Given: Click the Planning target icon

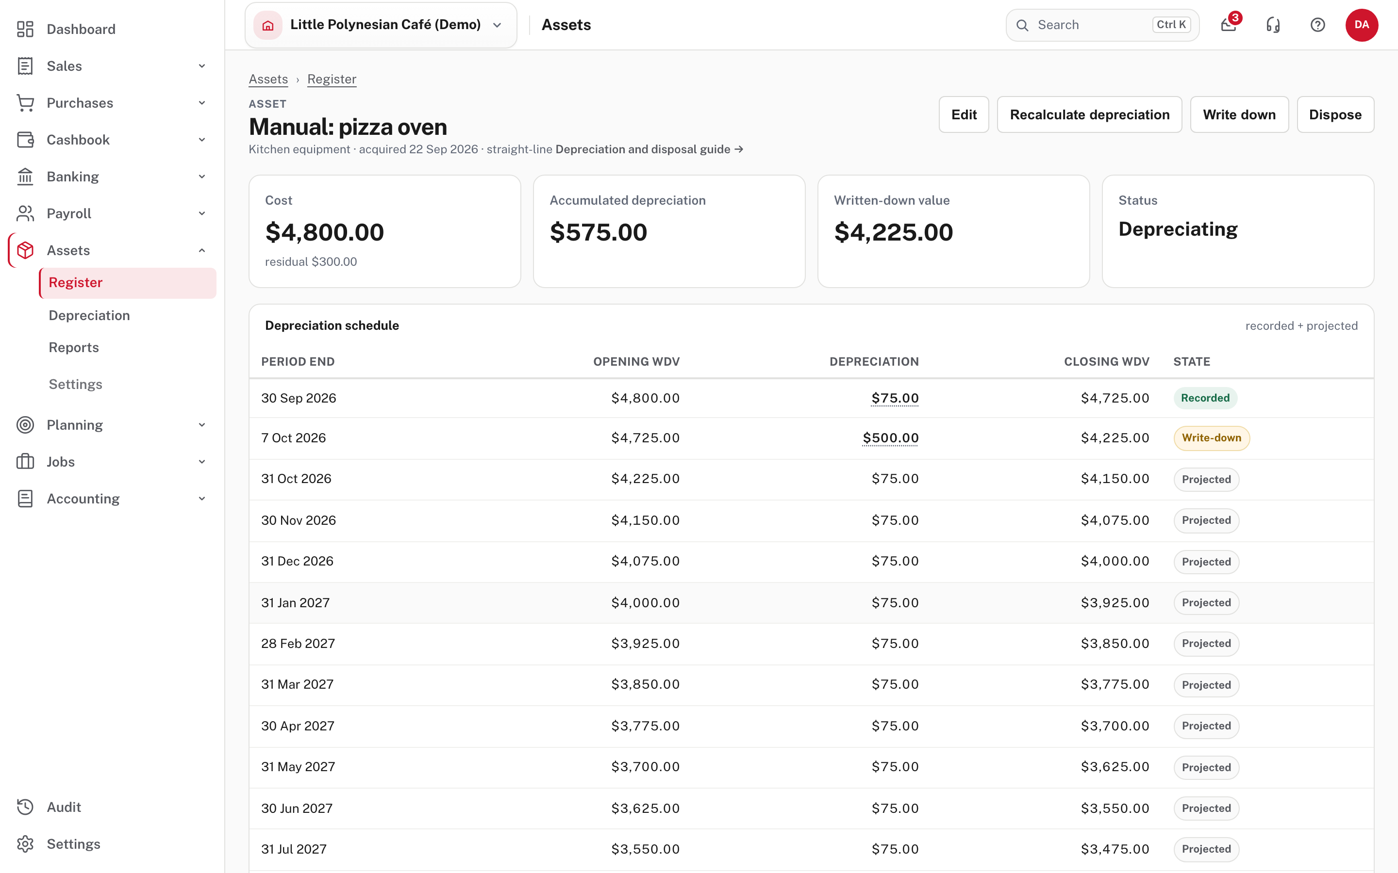Looking at the screenshot, I should pyautogui.click(x=25, y=425).
